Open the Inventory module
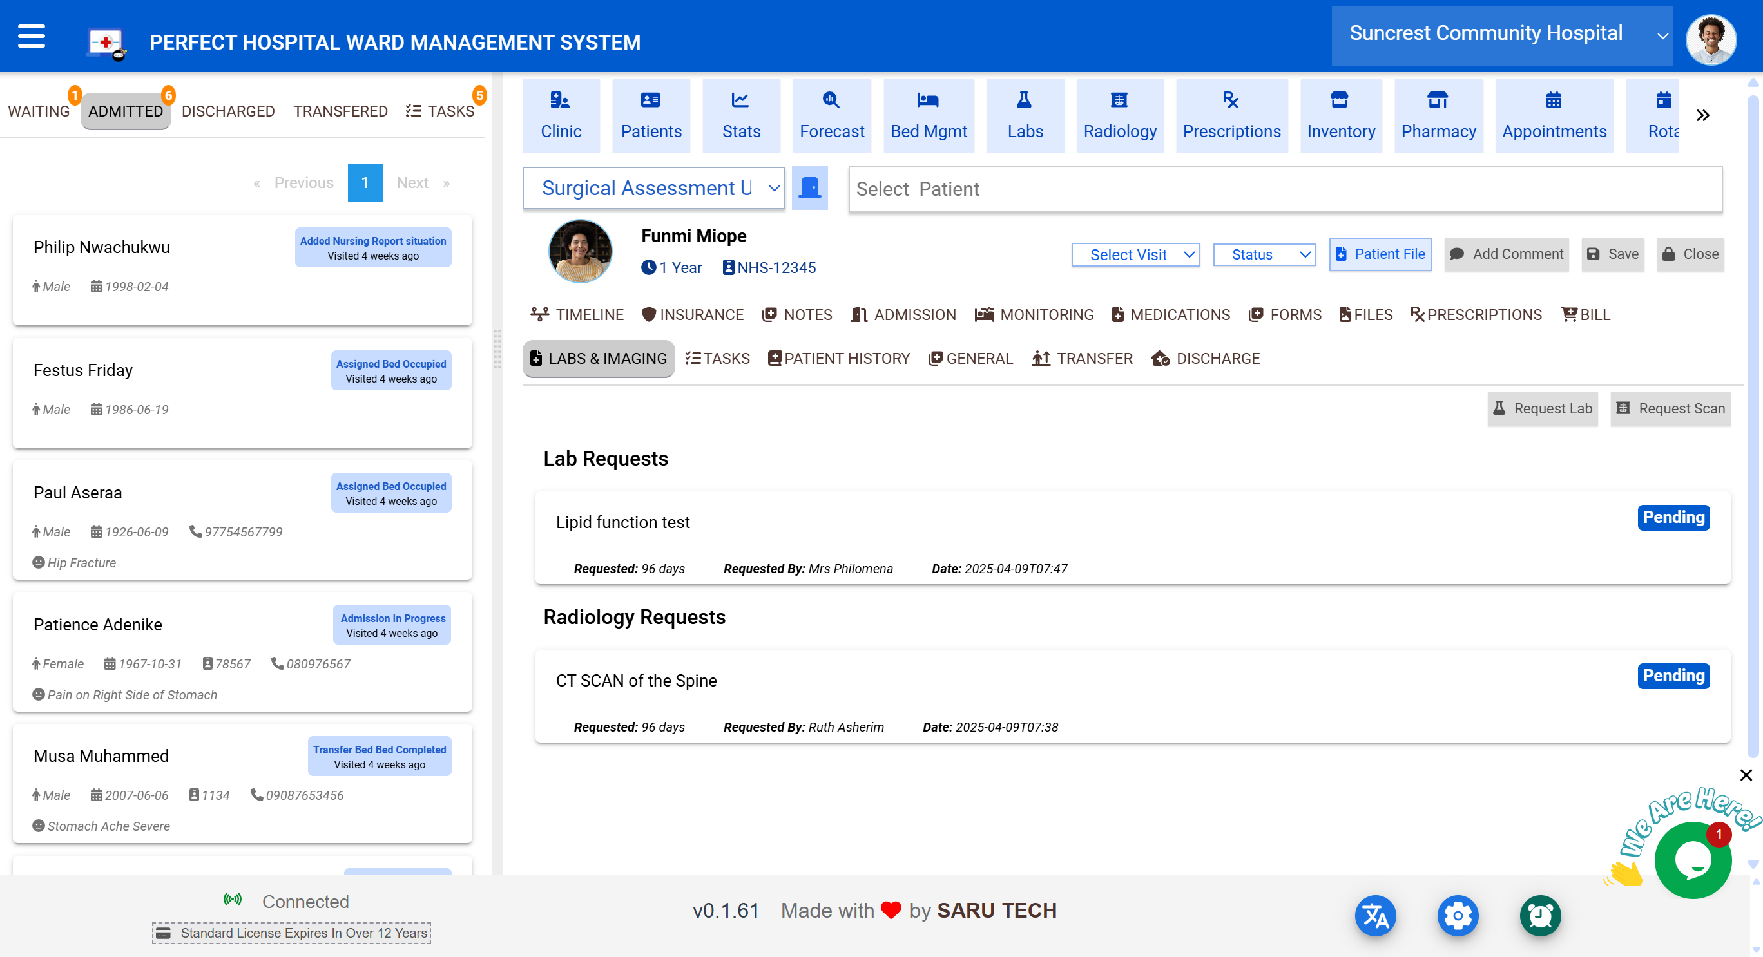This screenshot has height=957, width=1763. pyautogui.click(x=1341, y=116)
